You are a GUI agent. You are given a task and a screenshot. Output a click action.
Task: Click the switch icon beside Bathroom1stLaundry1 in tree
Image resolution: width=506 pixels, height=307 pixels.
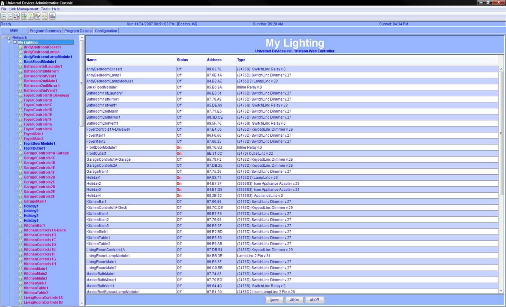click(21, 66)
